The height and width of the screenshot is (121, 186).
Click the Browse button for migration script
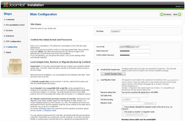150,103
